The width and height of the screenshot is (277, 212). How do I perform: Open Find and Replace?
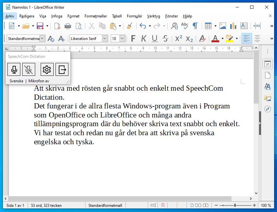[x=174, y=26]
